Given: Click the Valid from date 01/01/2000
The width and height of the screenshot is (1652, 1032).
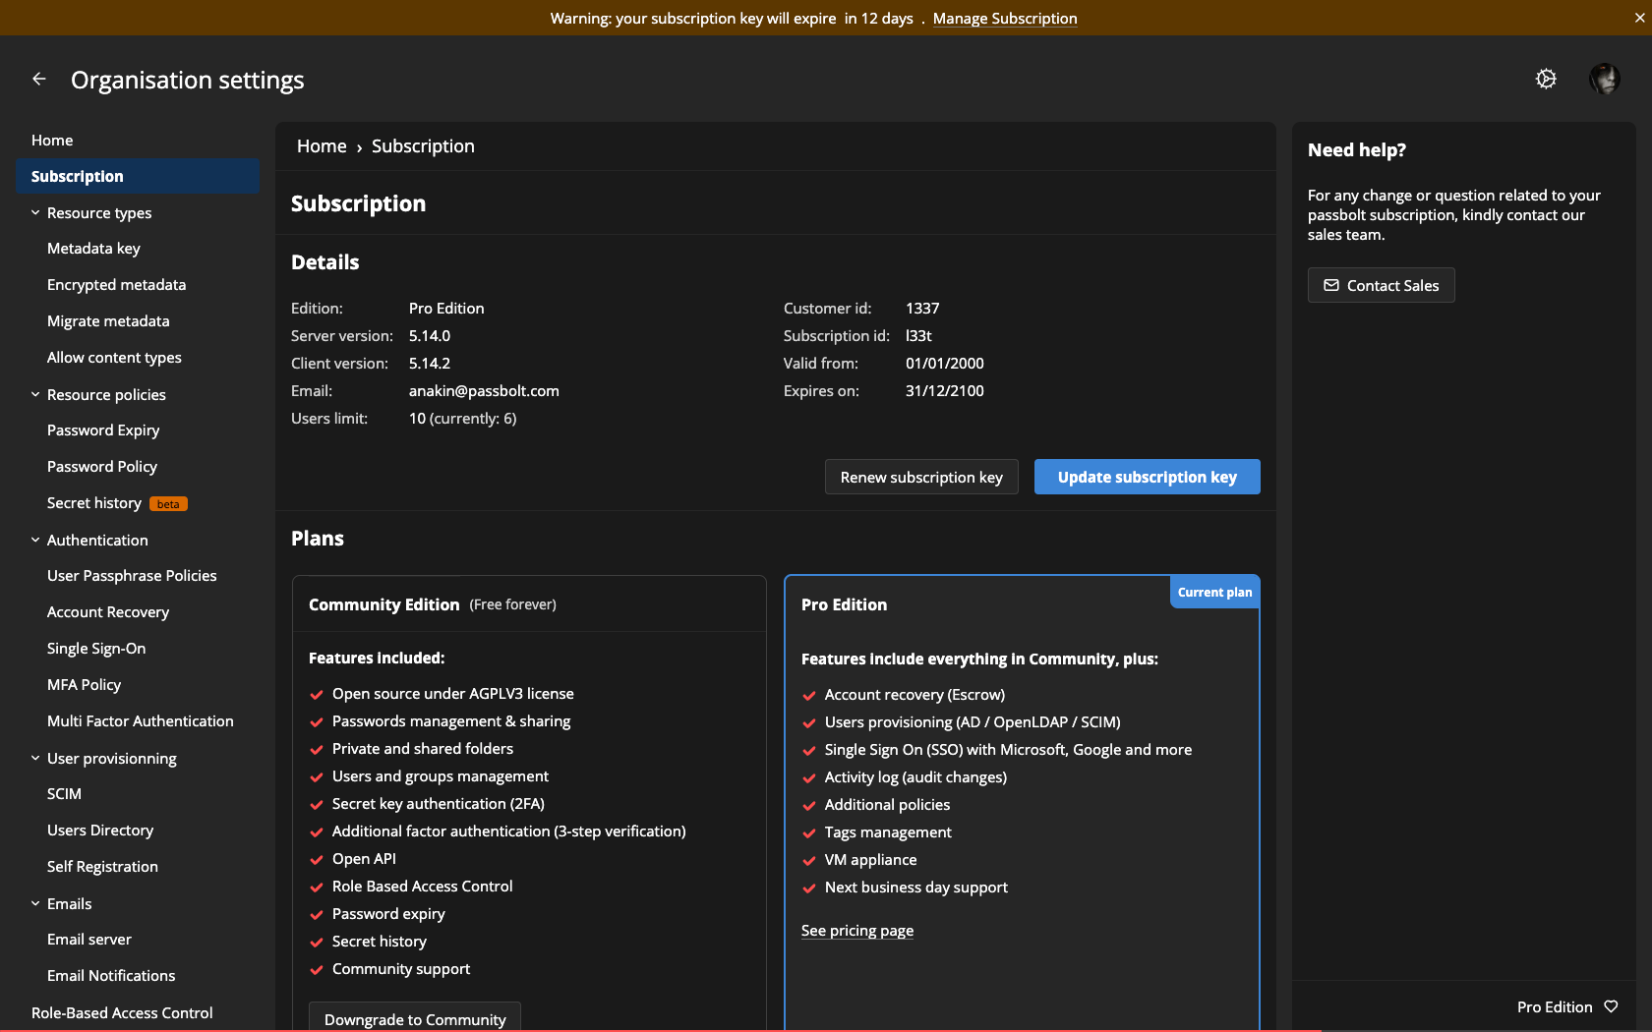Looking at the screenshot, I should click(944, 364).
